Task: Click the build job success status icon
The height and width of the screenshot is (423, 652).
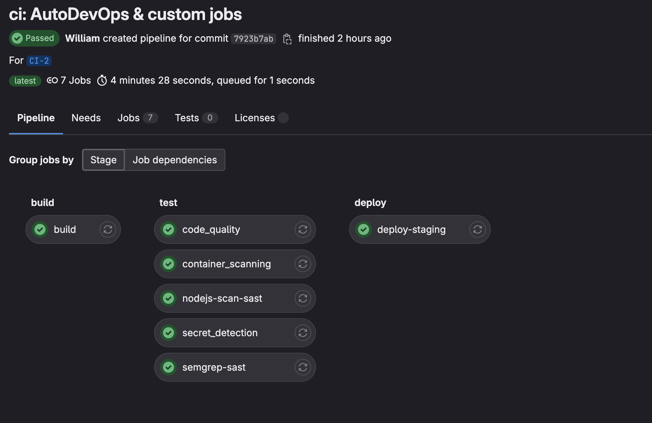Action: tap(40, 229)
